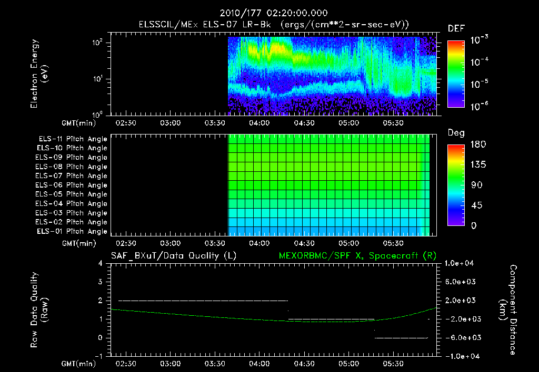This screenshot has width=539, height=372.
Task: Click the Component Distance (km) axis label
Action: coord(508,310)
